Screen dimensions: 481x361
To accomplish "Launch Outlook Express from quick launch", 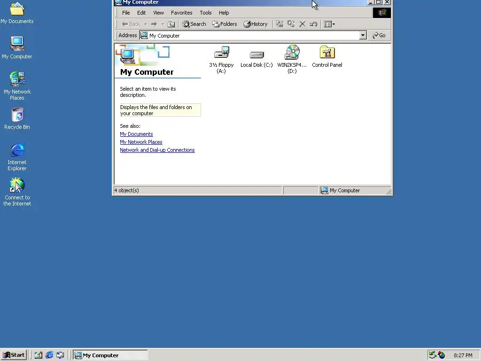I will [61, 355].
